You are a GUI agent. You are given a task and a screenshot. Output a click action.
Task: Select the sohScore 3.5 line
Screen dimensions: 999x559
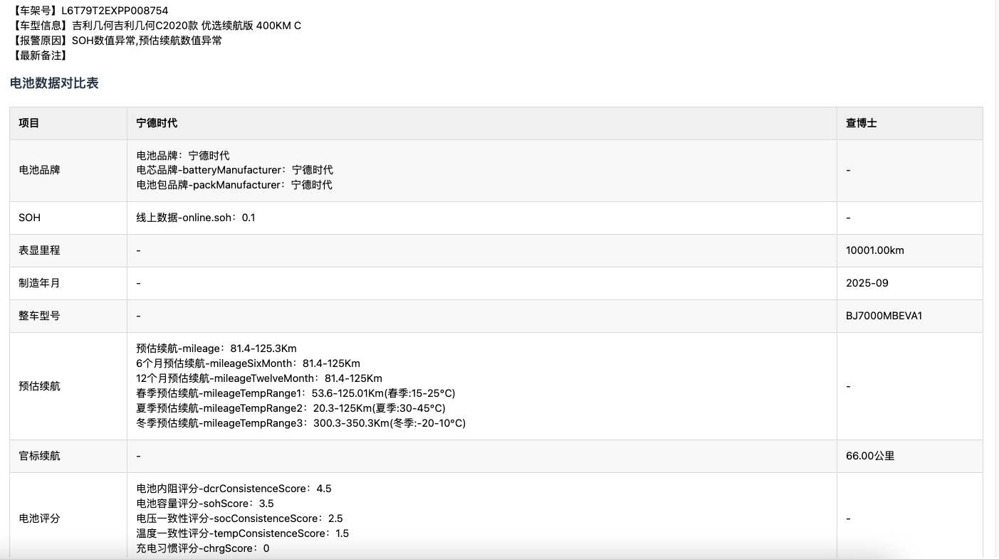[x=205, y=504]
